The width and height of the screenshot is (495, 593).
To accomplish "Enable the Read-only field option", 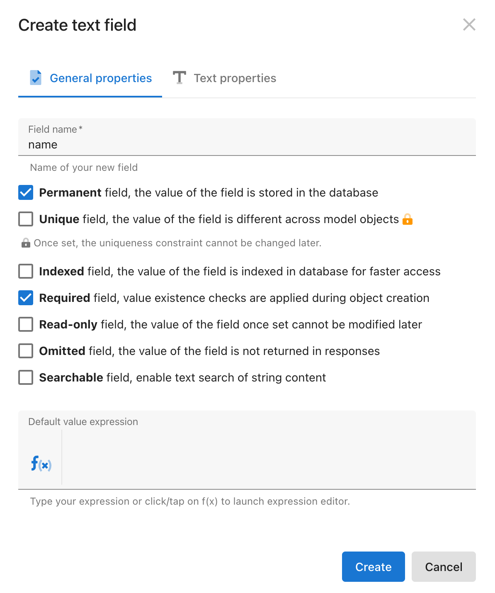I will coord(26,324).
